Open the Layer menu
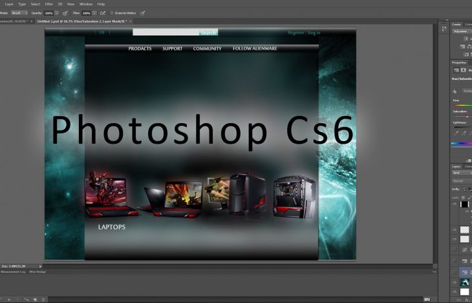Viewport: 472px width, 303px height. tap(9, 5)
